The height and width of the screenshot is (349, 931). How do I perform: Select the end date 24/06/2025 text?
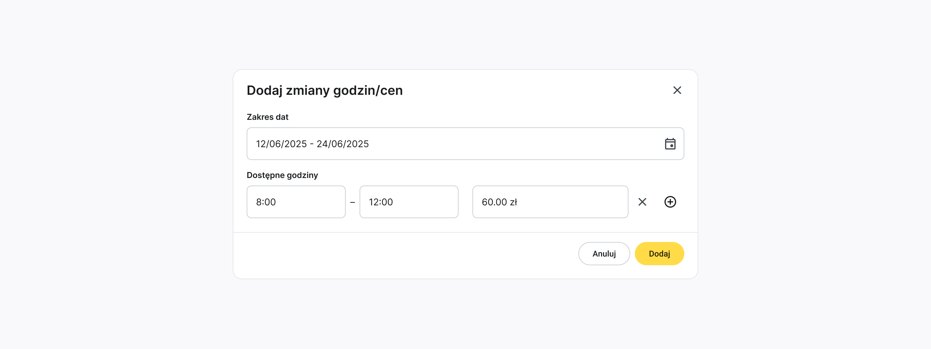click(343, 144)
